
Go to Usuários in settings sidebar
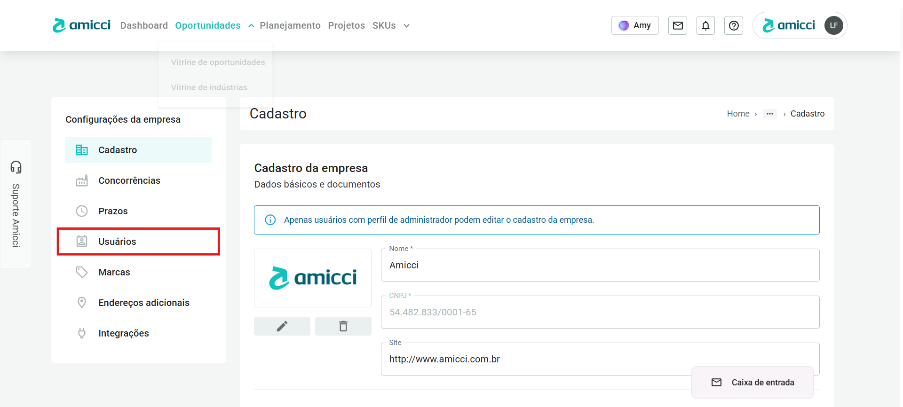pos(117,242)
